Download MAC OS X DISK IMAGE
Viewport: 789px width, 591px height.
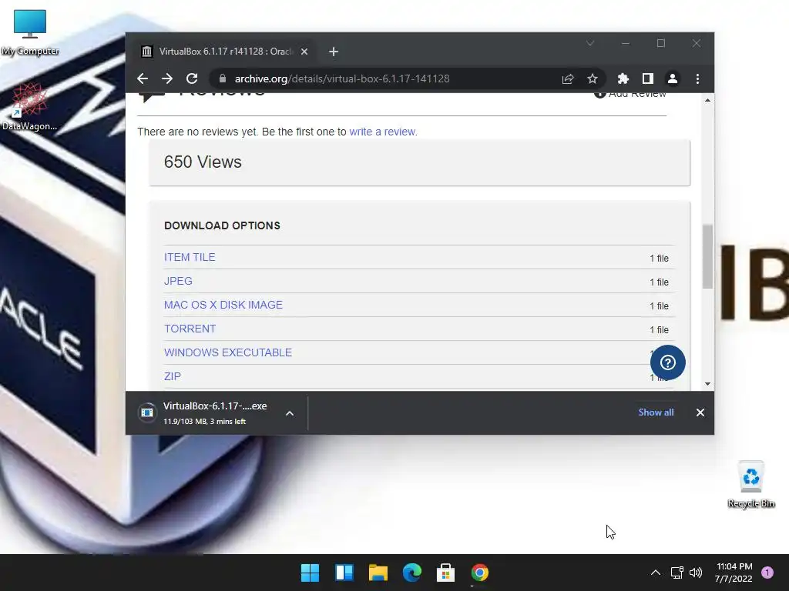223,305
